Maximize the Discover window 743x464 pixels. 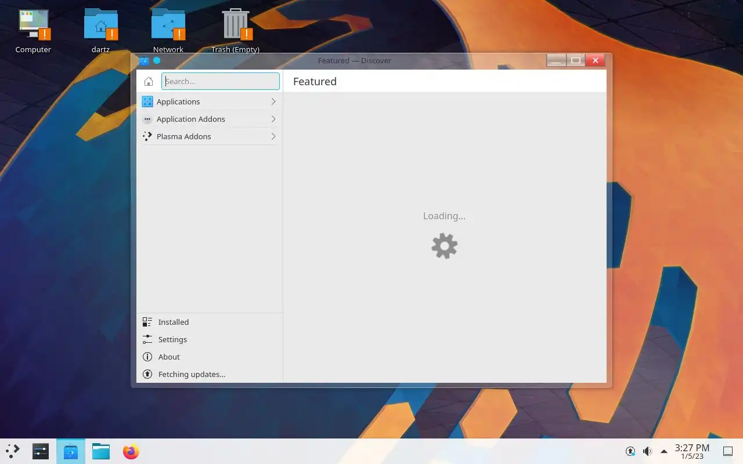tap(576, 60)
